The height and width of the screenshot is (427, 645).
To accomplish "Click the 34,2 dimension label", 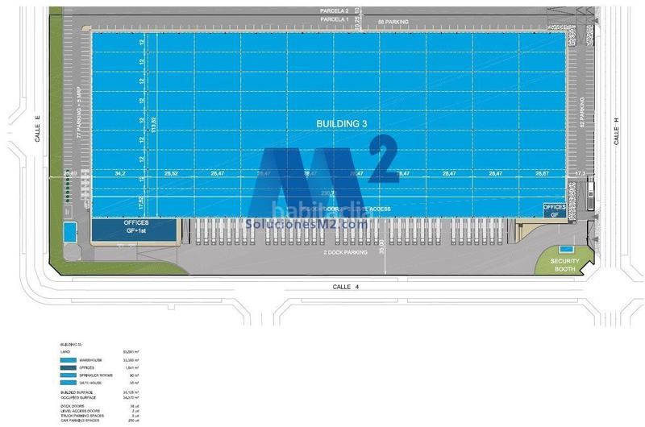I will pyautogui.click(x=120, y=173).
